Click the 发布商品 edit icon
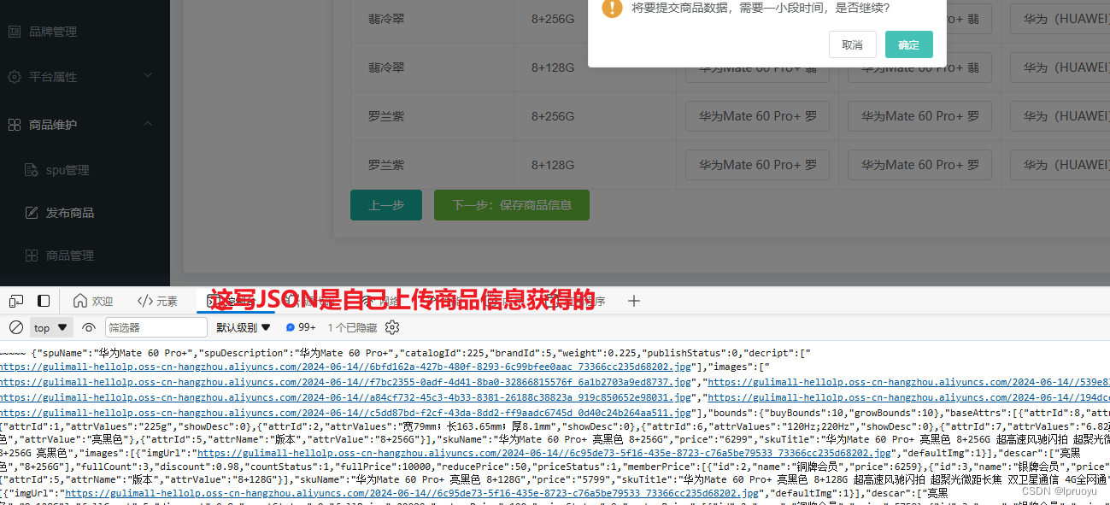Screen dimensions: 1110x505 [x=32, y=213]
